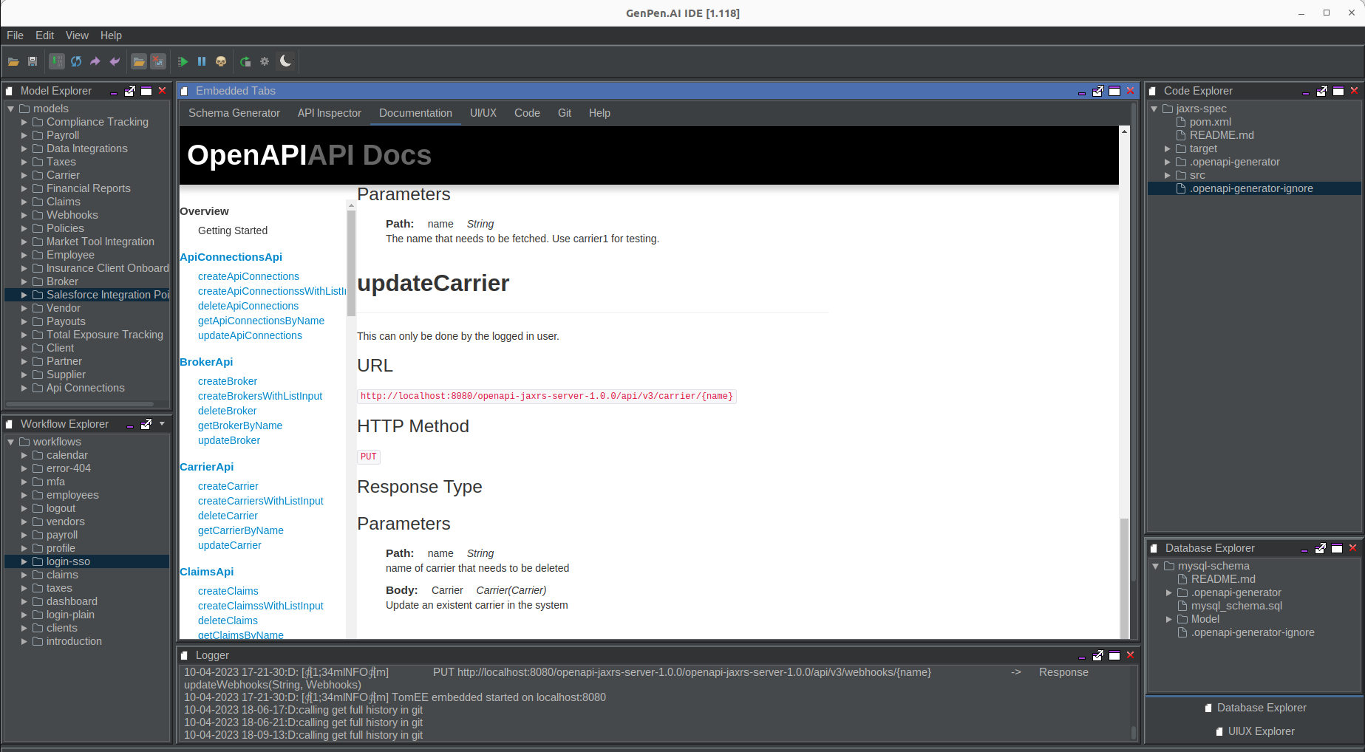Image resolution: width=1365 pixels, height=752 pixels.
Task: Click the documentation page vertical scrollbar
Action: [x=1124, y=384]
